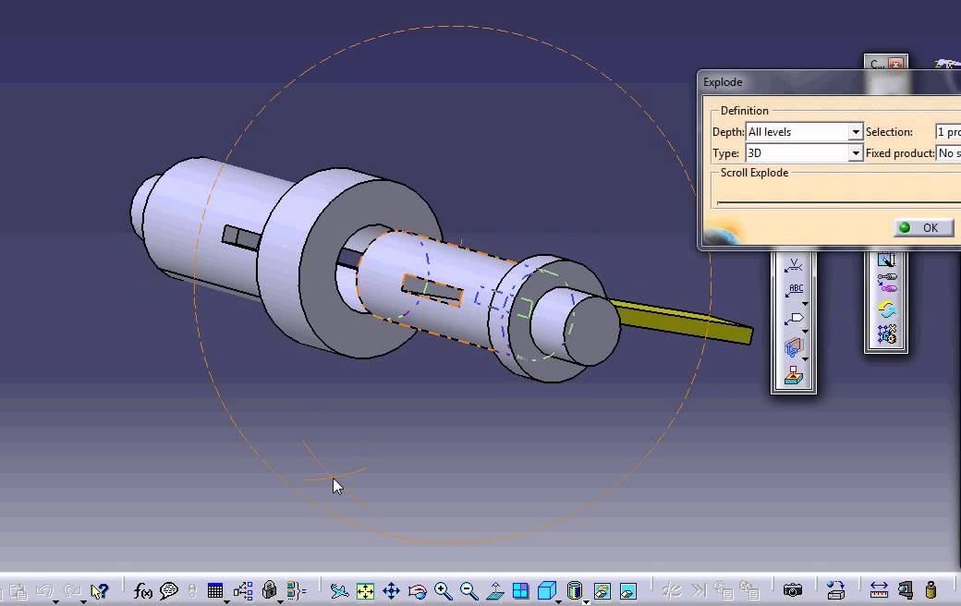Click the Formula f(x) icon
This screenshot has width=961, height=606.
(x=143, y=590)
